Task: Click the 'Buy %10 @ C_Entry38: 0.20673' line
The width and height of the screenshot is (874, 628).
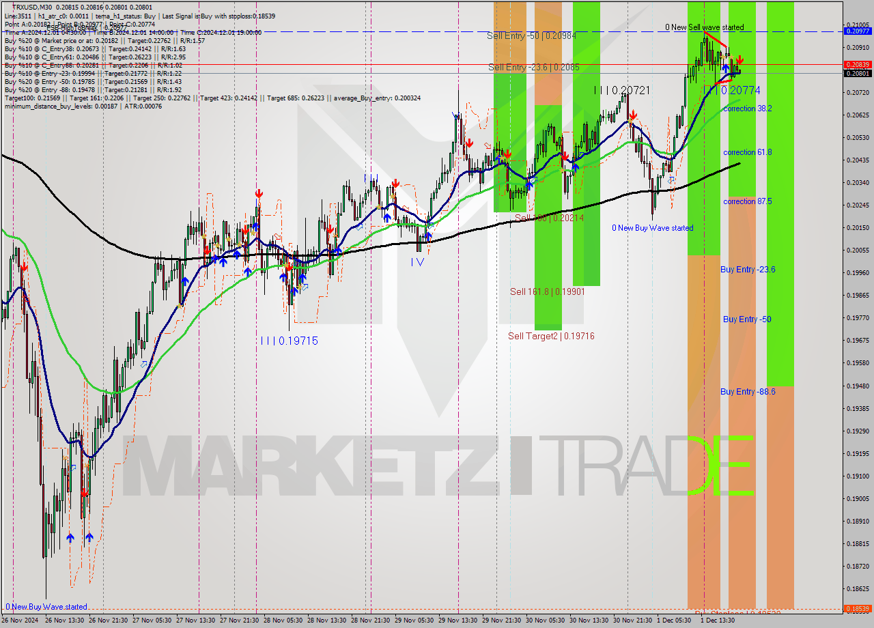Action: point(95,49)
